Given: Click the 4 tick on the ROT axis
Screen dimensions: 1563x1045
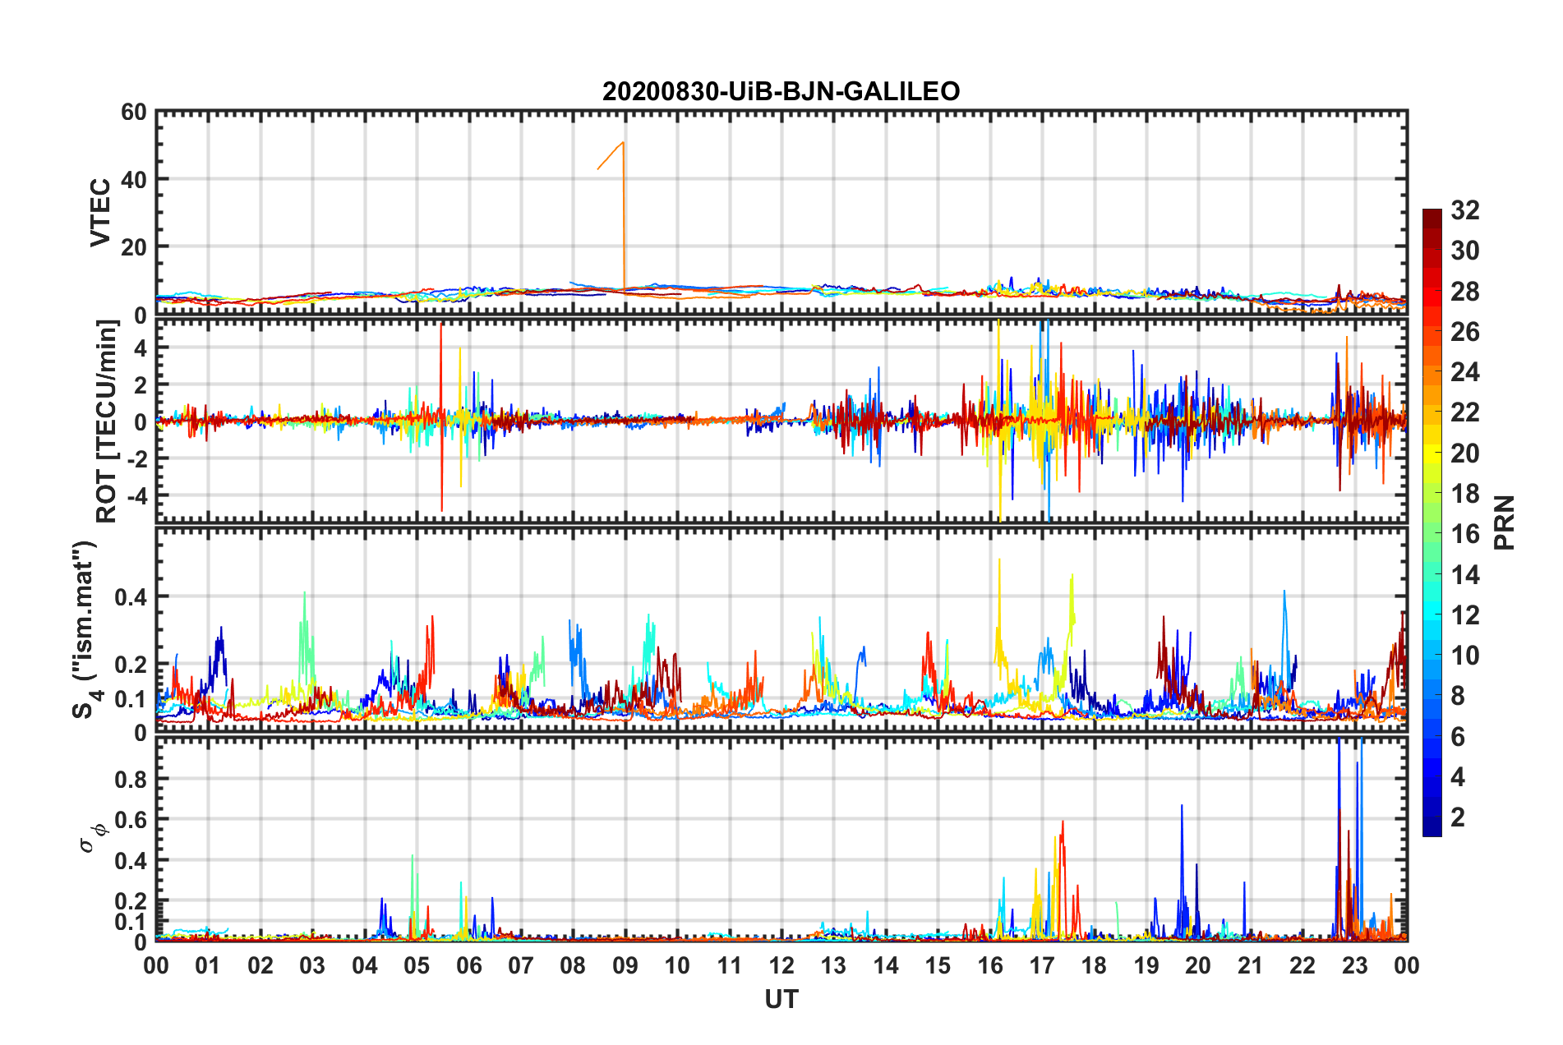Looking at the screenshot, I should pos(141,348).
